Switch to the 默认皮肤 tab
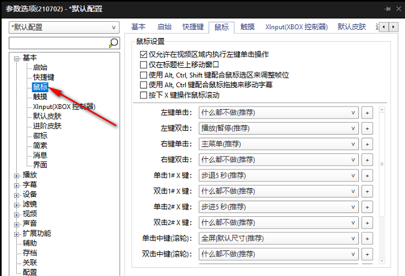The width and height of the screenshot is (405, 276). tap(352, 27)
